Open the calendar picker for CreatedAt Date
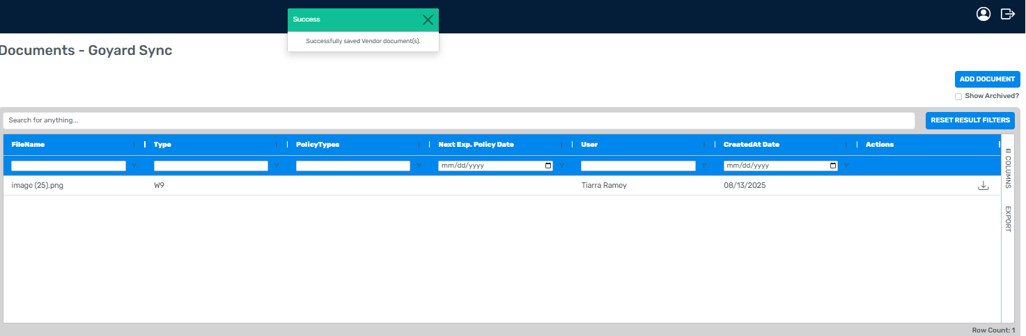 833,166
